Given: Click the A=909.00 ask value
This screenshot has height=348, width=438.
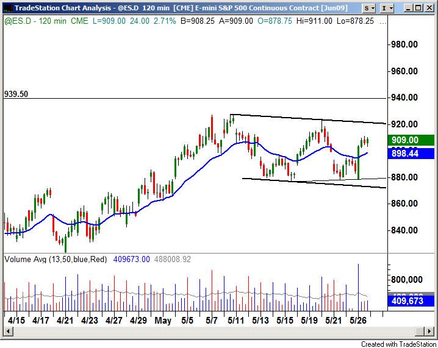Looking at the screenshot, I should (236, 21).
